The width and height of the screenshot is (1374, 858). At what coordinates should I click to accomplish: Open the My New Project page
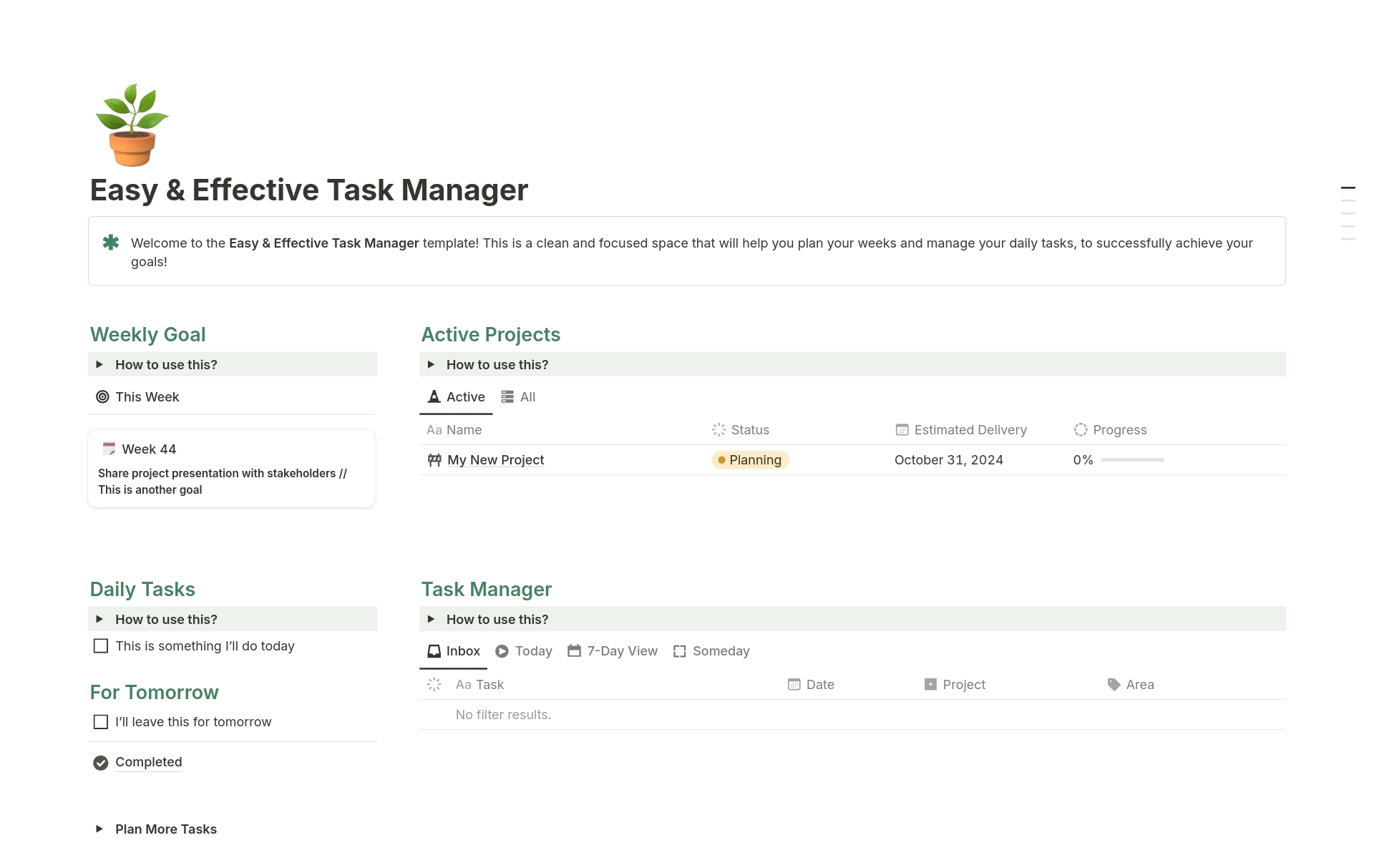tap(495, 459)
